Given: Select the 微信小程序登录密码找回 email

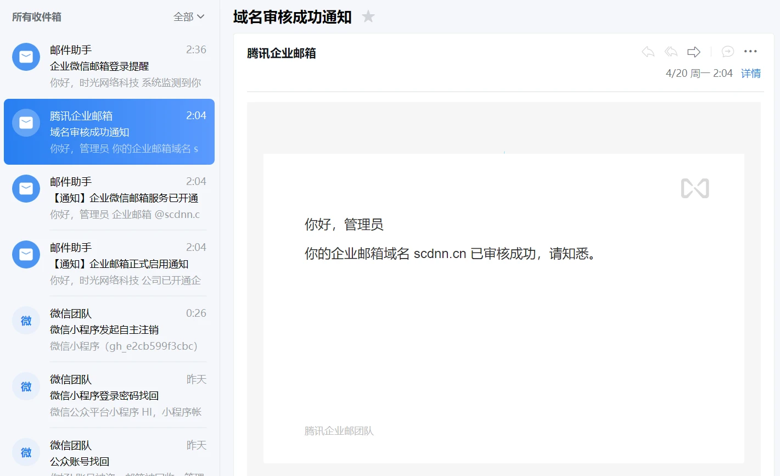Looking at the screenshot, I should click(110, 395).
